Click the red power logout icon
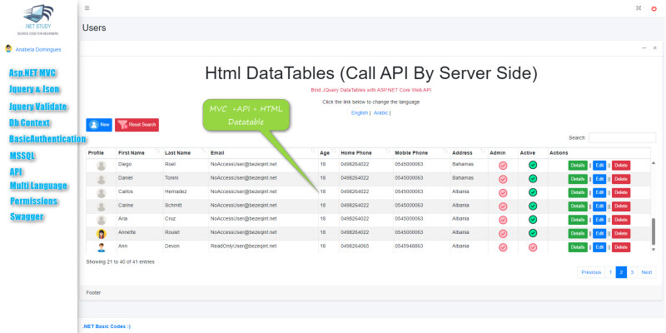 pos(654,7)
